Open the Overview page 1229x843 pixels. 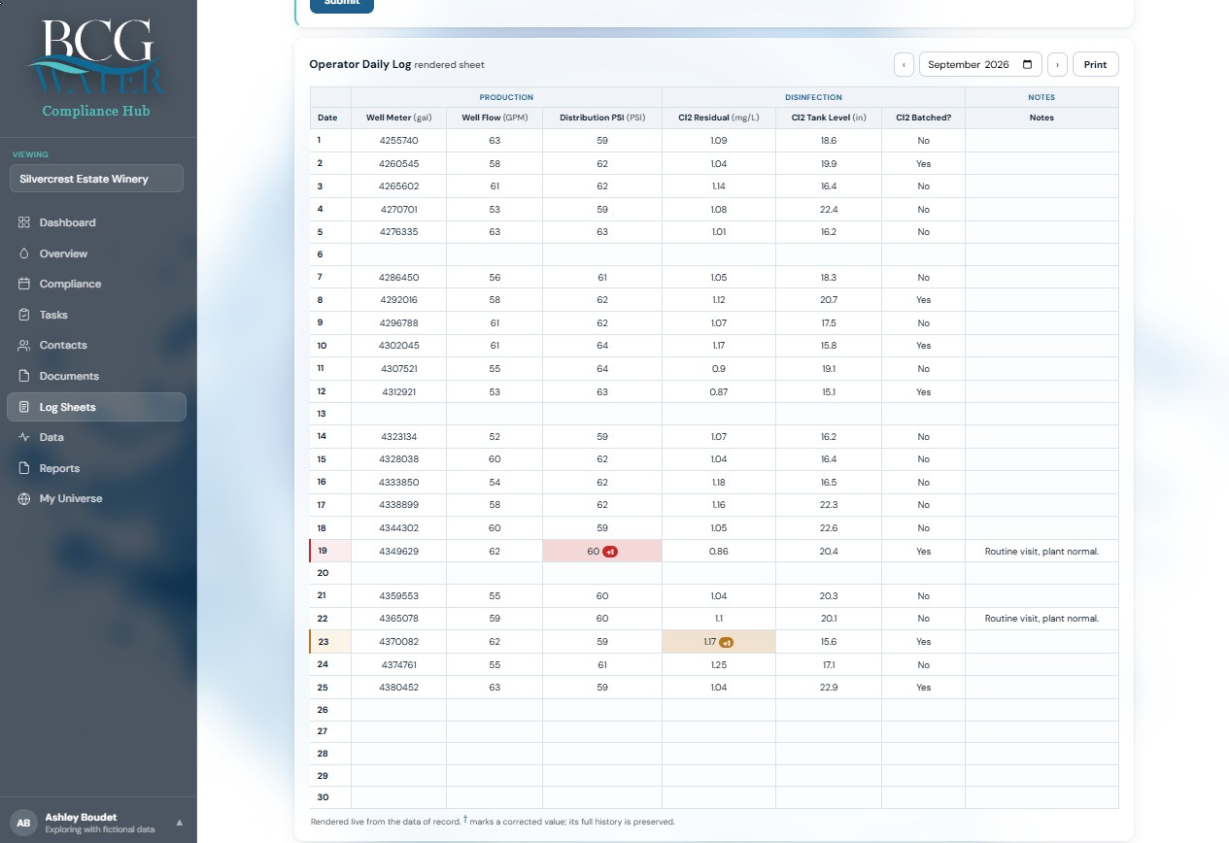pyautogui.click(x=96, y=253)
